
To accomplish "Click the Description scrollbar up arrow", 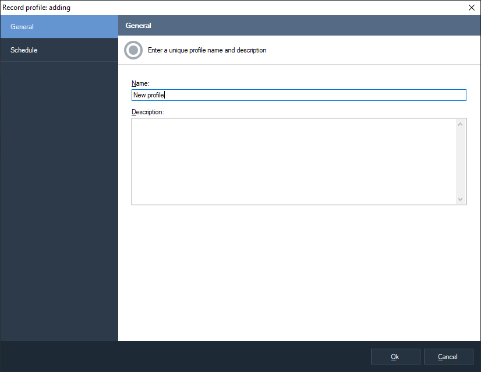I will (461, 124).
